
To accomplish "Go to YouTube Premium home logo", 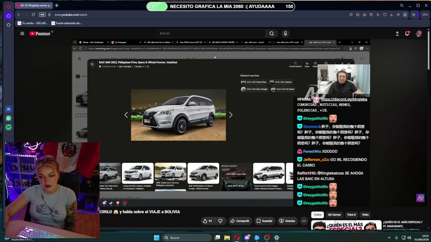I will 40,34.
